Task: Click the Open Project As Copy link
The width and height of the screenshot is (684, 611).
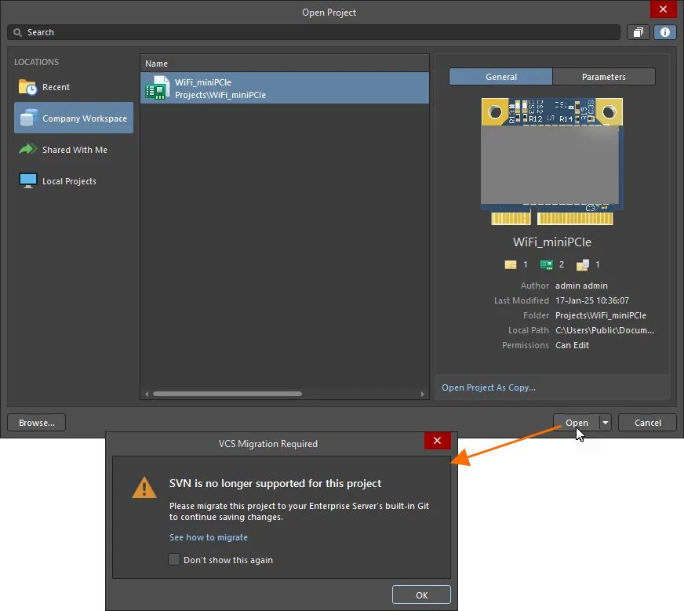Action: [489, 387]
